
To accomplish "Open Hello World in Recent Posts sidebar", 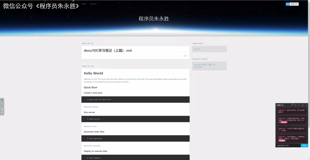I will coord(198,67).
